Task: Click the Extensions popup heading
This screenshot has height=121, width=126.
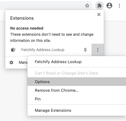Action: pos(22,18)
